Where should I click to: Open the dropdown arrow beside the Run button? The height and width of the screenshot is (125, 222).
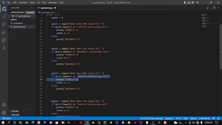pyautogui.click(x=210, y=8)
